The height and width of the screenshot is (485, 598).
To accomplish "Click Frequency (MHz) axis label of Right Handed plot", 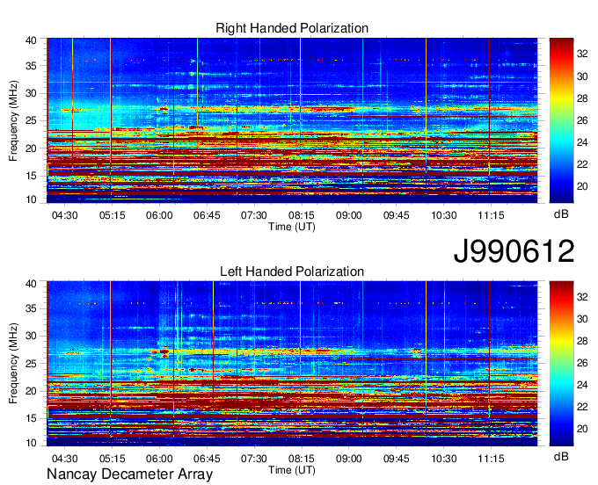I will pyautogui.click(x=13, y=120).
